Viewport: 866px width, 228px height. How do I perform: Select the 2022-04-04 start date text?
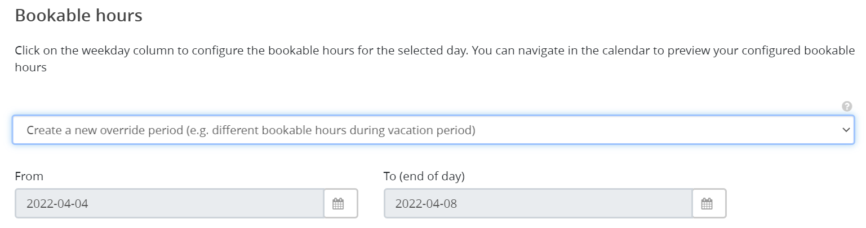coord(57,203)
